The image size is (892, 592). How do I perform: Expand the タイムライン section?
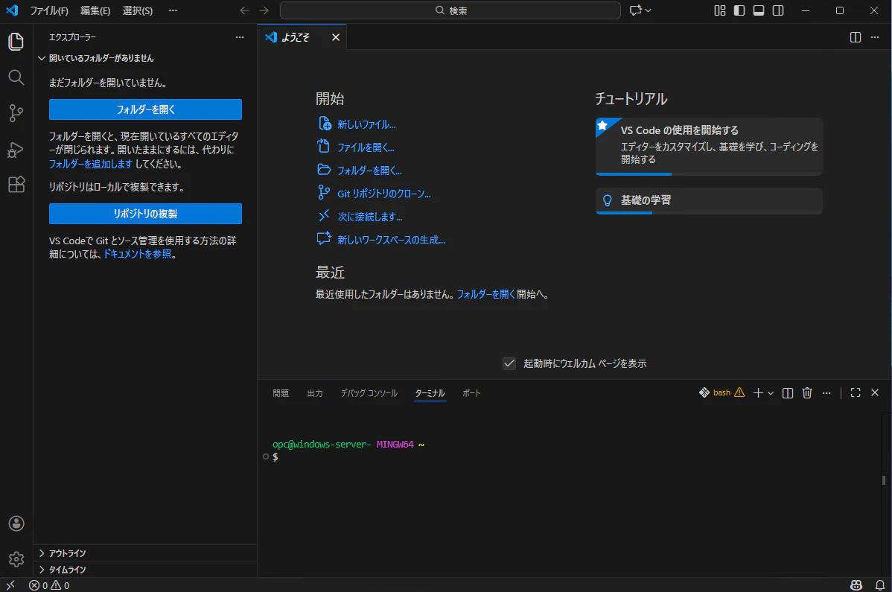pyautogui.click(x=145, y=569)
